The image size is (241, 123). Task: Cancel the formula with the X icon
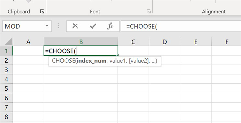[x=75, y=26]
